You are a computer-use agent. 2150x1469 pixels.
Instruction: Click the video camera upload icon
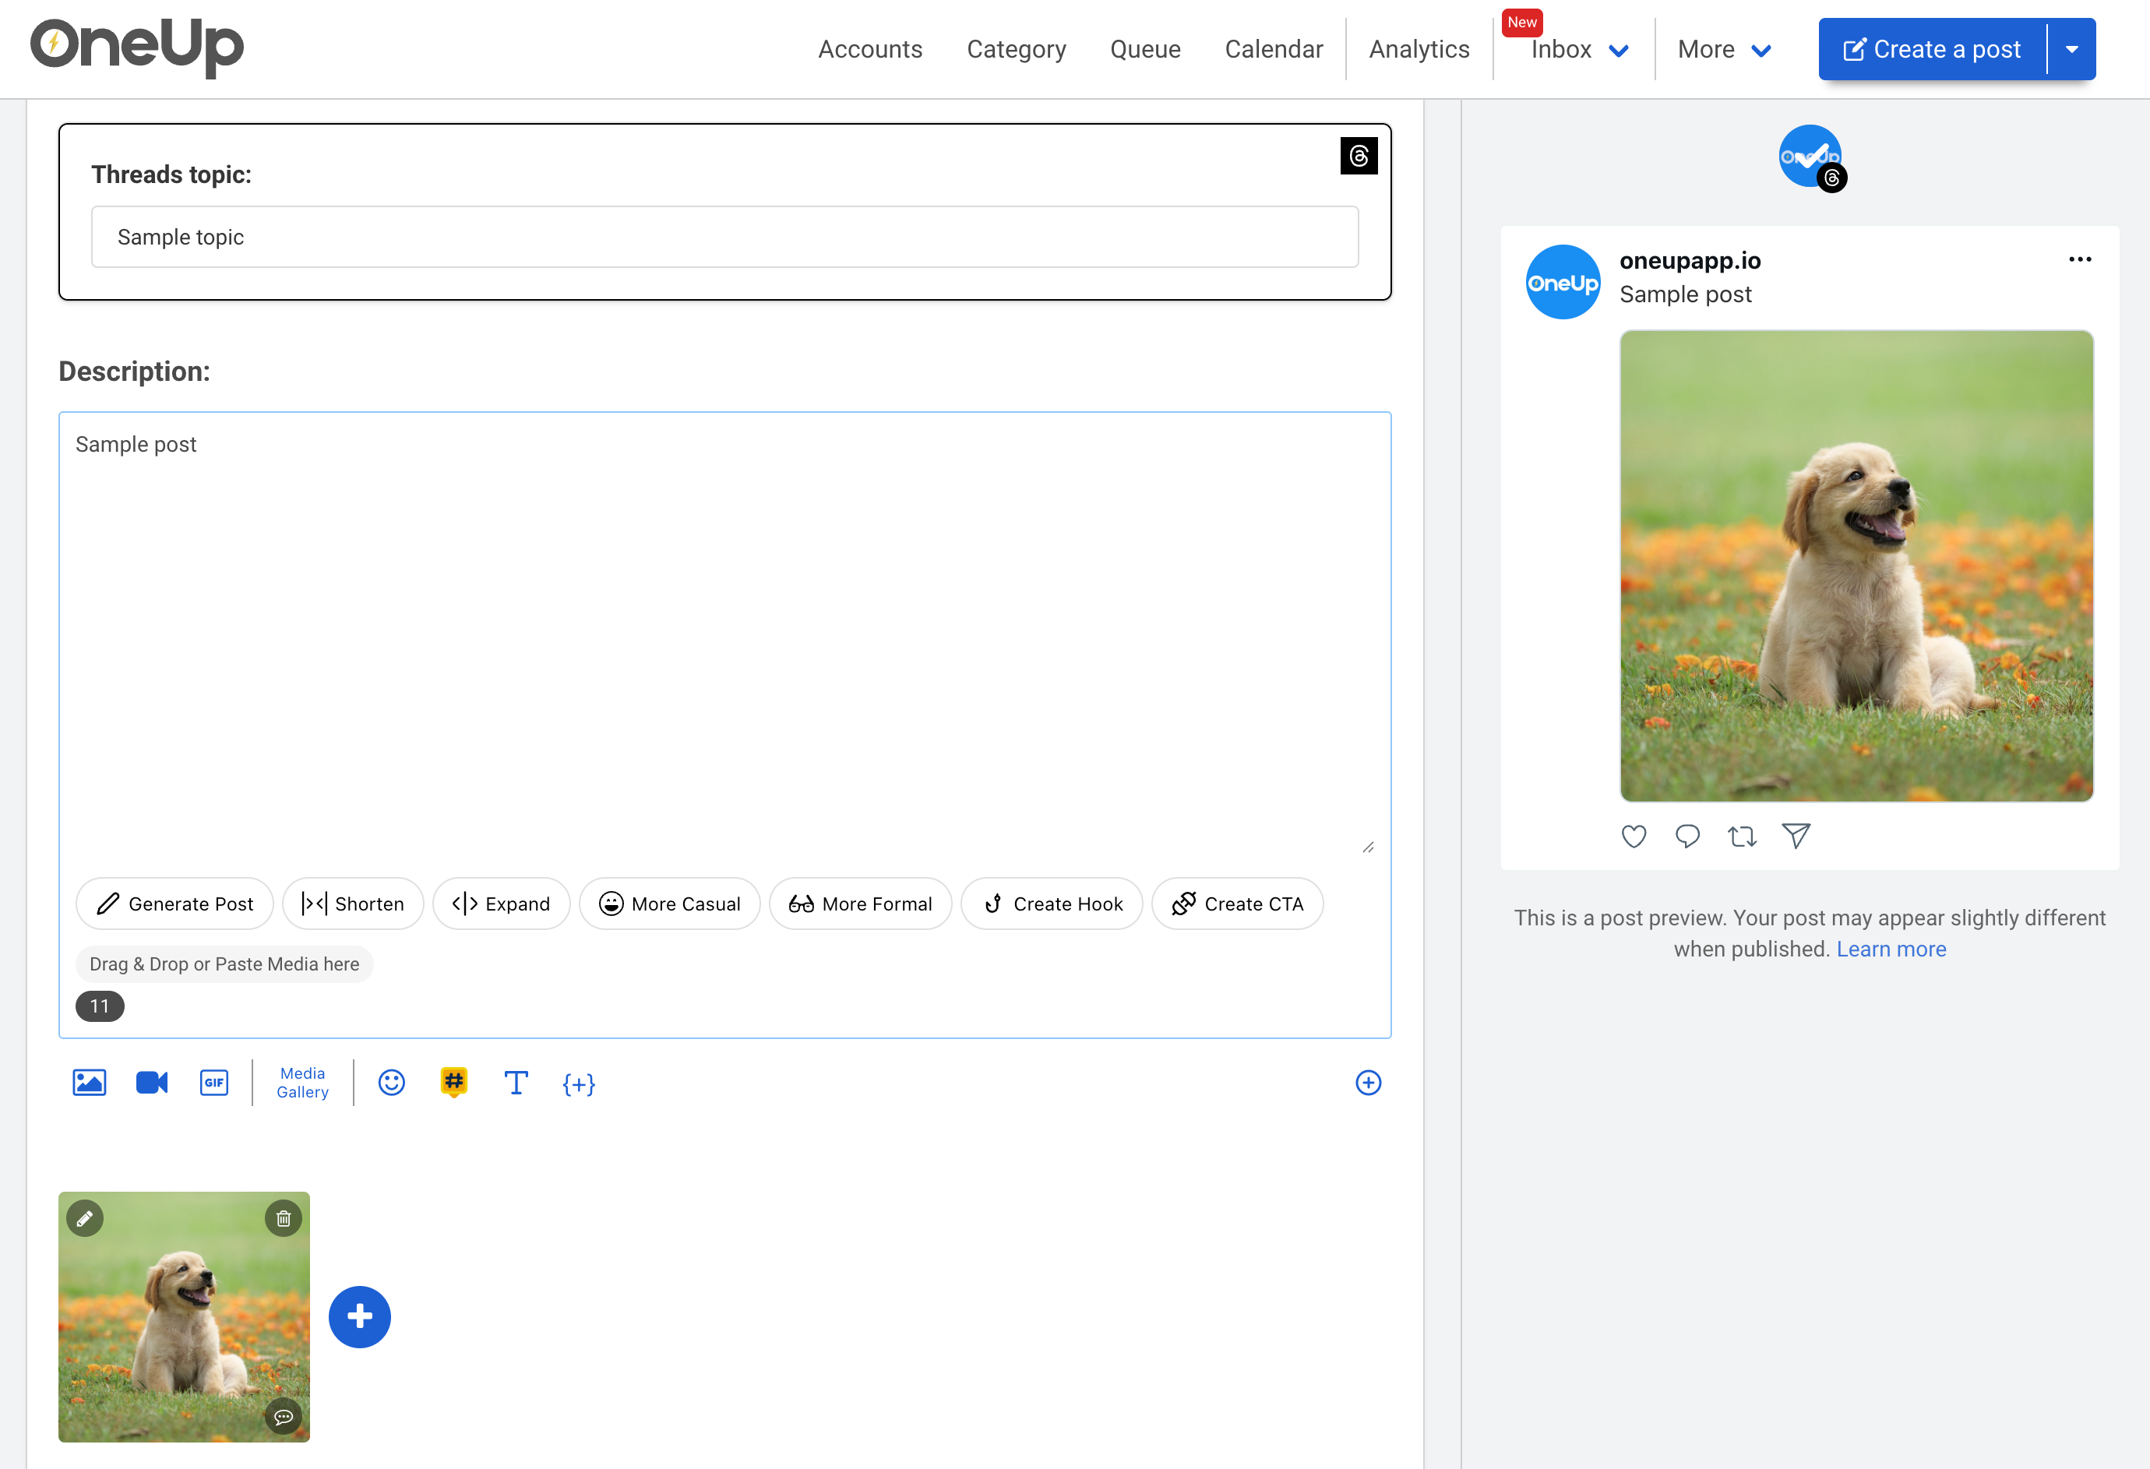point(152,1083)
